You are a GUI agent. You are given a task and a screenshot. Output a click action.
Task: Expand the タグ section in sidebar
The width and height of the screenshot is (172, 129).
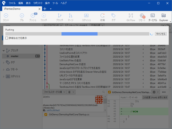[x=4, y=63]
